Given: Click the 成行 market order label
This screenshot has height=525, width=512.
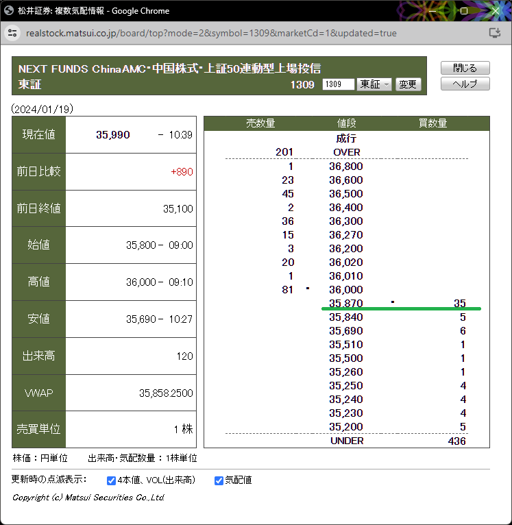Looking at the screenshot, I should coord(346,138).
